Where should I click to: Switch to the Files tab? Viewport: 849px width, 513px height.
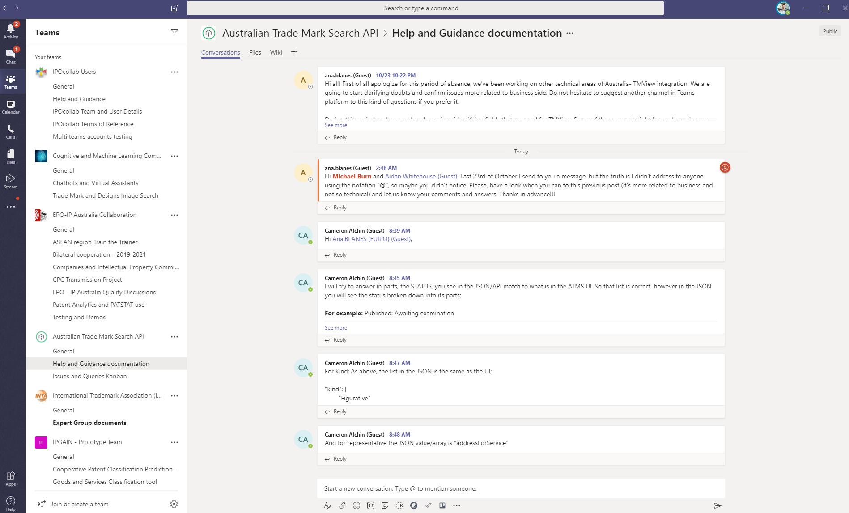255,52
